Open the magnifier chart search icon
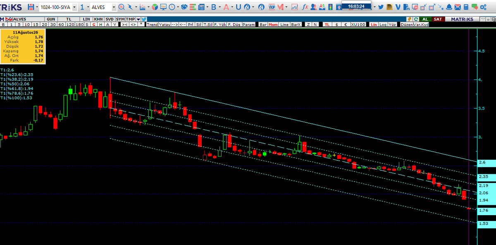Viewport: 496px width, 245px height. pos(121,7)
